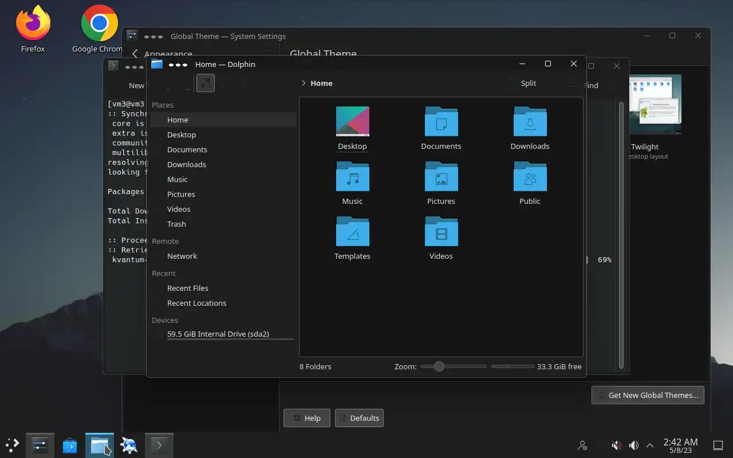Screen dimensions: 733x458
Task: Click the Split view button
Action: [x=529, y=83]
